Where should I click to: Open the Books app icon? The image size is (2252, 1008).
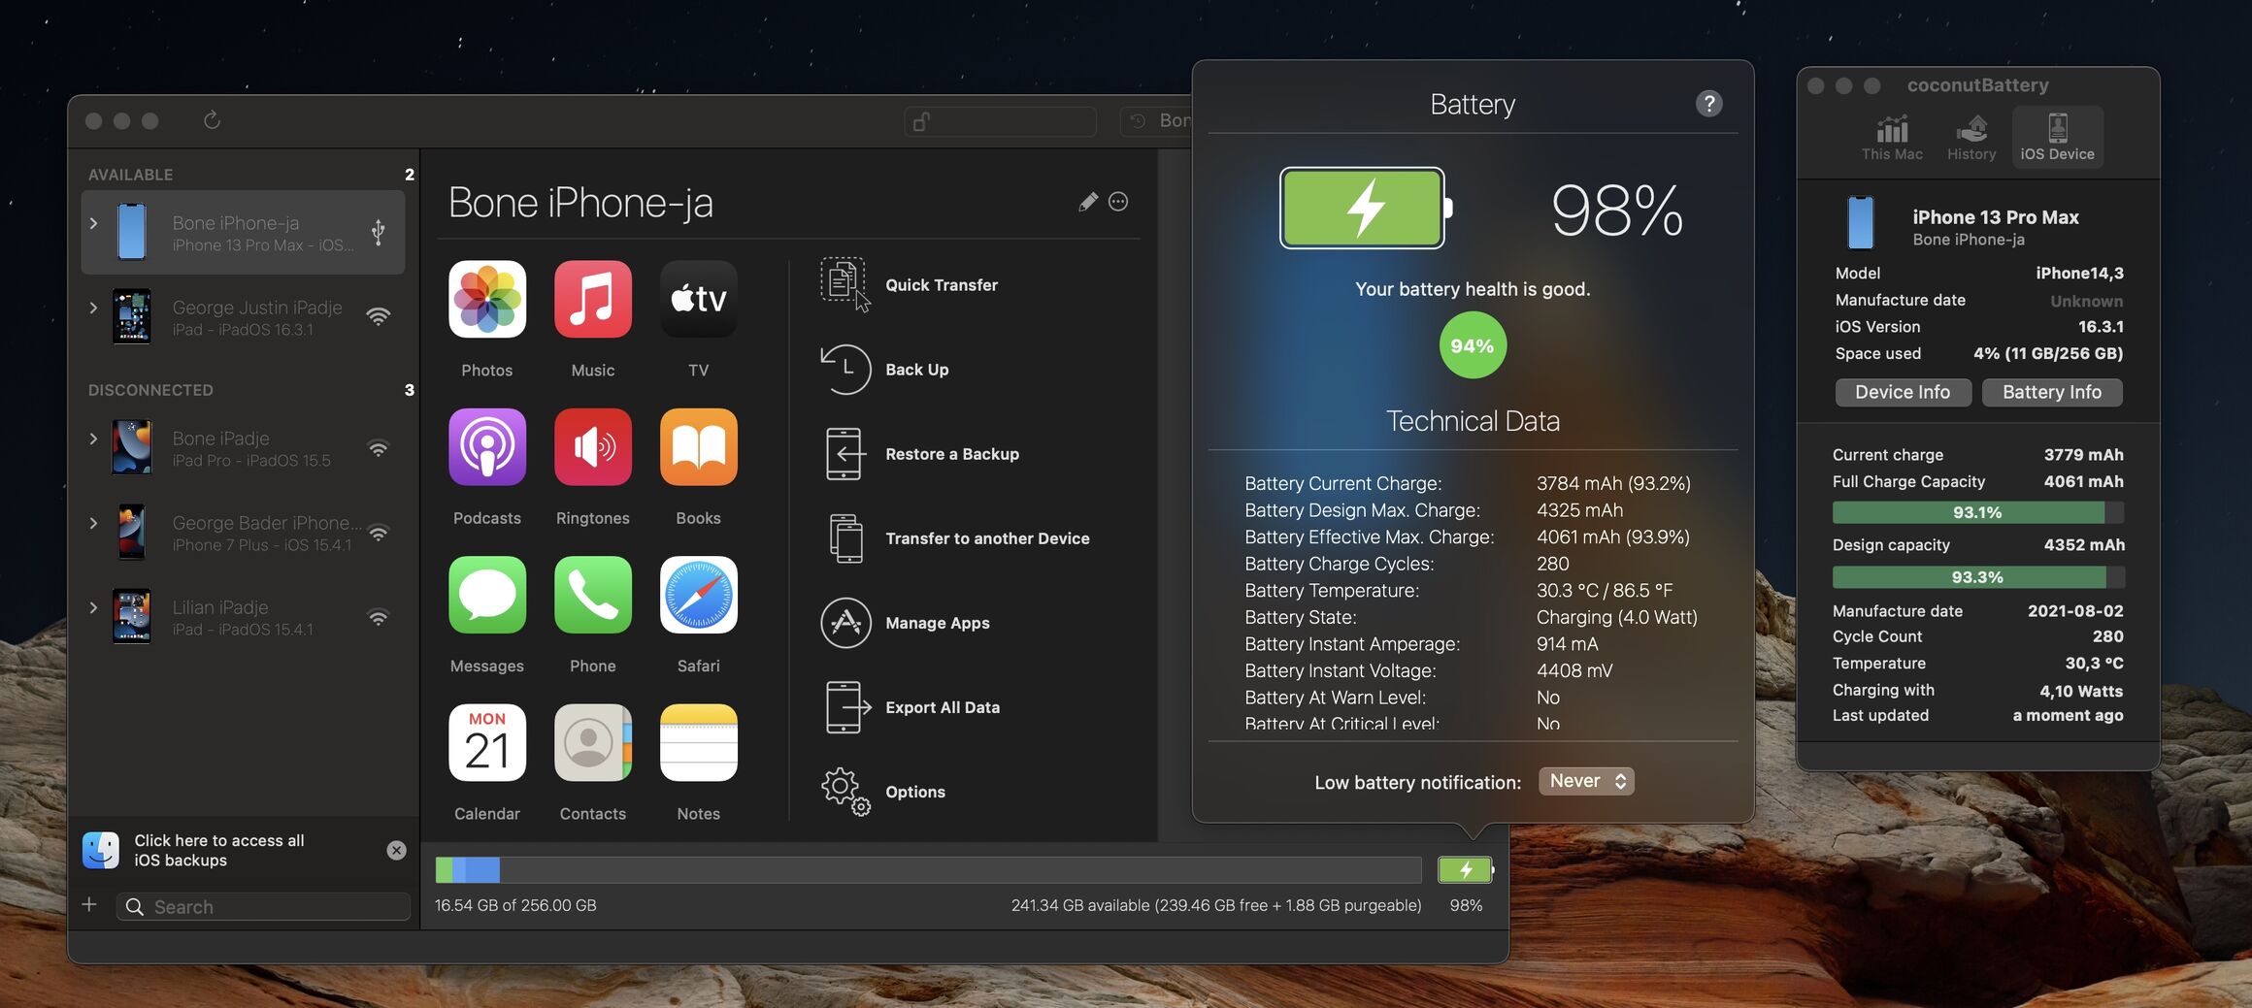699,447
